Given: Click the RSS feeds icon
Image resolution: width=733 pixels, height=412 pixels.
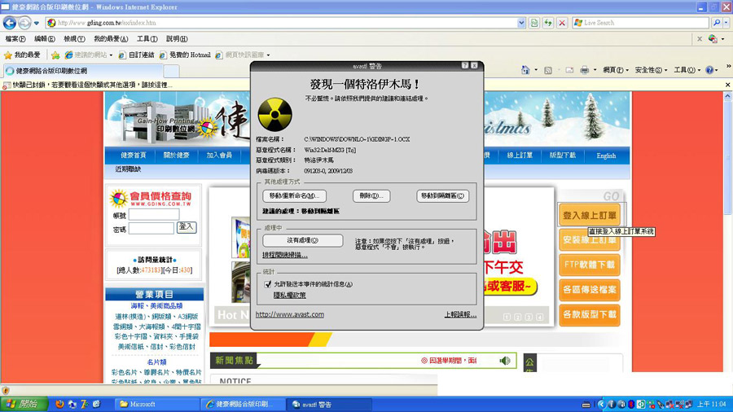Looking at the screenshot, I should tap(548, 70).
